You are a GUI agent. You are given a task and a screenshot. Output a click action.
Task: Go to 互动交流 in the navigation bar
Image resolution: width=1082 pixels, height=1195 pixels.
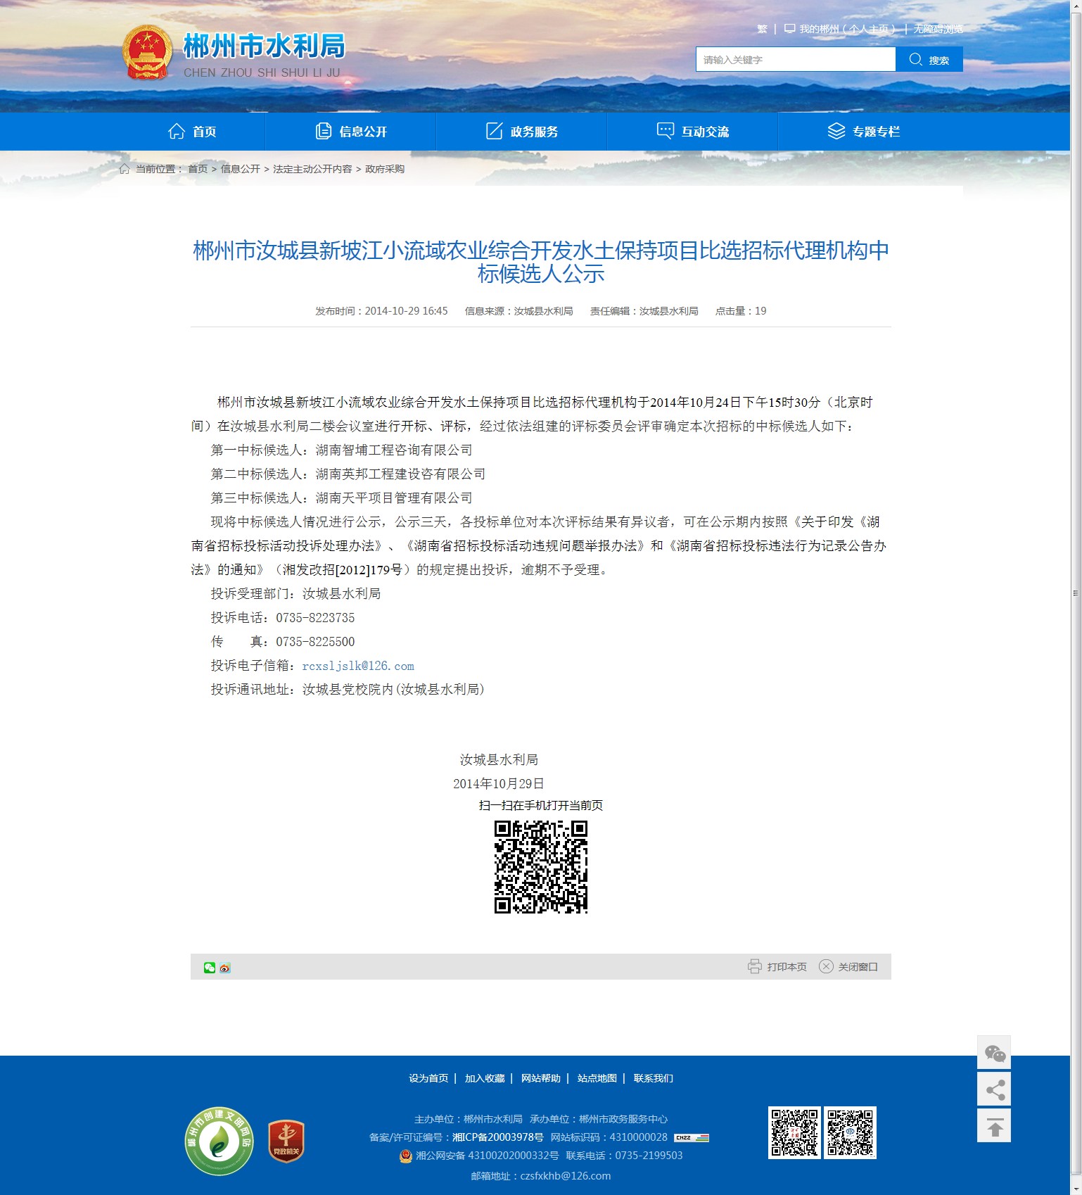(x=693, y=132)
